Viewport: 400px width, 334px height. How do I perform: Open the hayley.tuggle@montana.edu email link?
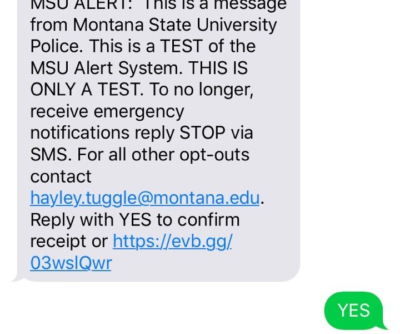coord(144,198)
